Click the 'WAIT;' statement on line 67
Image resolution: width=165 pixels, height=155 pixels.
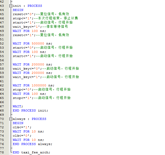coord(18,106)
